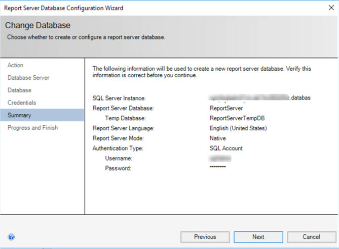Jump to the Credentials step

[x=22, y=103]
